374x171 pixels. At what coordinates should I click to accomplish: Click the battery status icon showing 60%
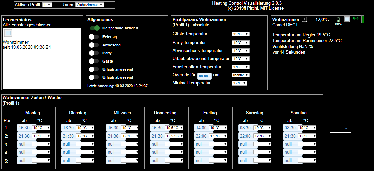tap(338, 20)
